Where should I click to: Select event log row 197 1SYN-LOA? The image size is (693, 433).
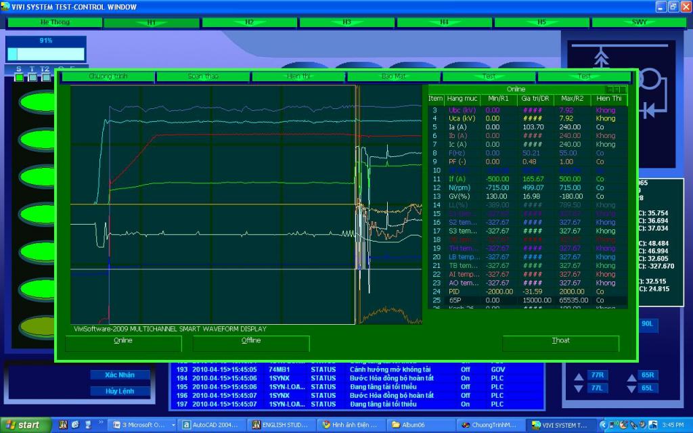pyautogui.click(x=357, y=405)
